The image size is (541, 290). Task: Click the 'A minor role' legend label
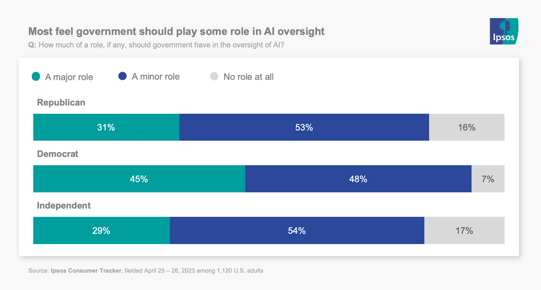pyautogui.click(x=156, y=77)
